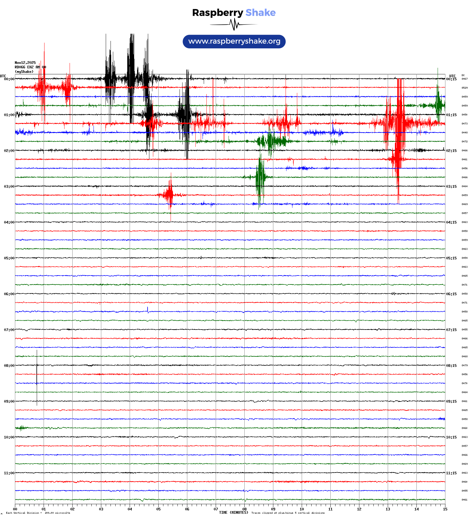The image size is (469, 517).
Task: Click the red seismic burst below 03:00 row
Action: click(170, 195)
